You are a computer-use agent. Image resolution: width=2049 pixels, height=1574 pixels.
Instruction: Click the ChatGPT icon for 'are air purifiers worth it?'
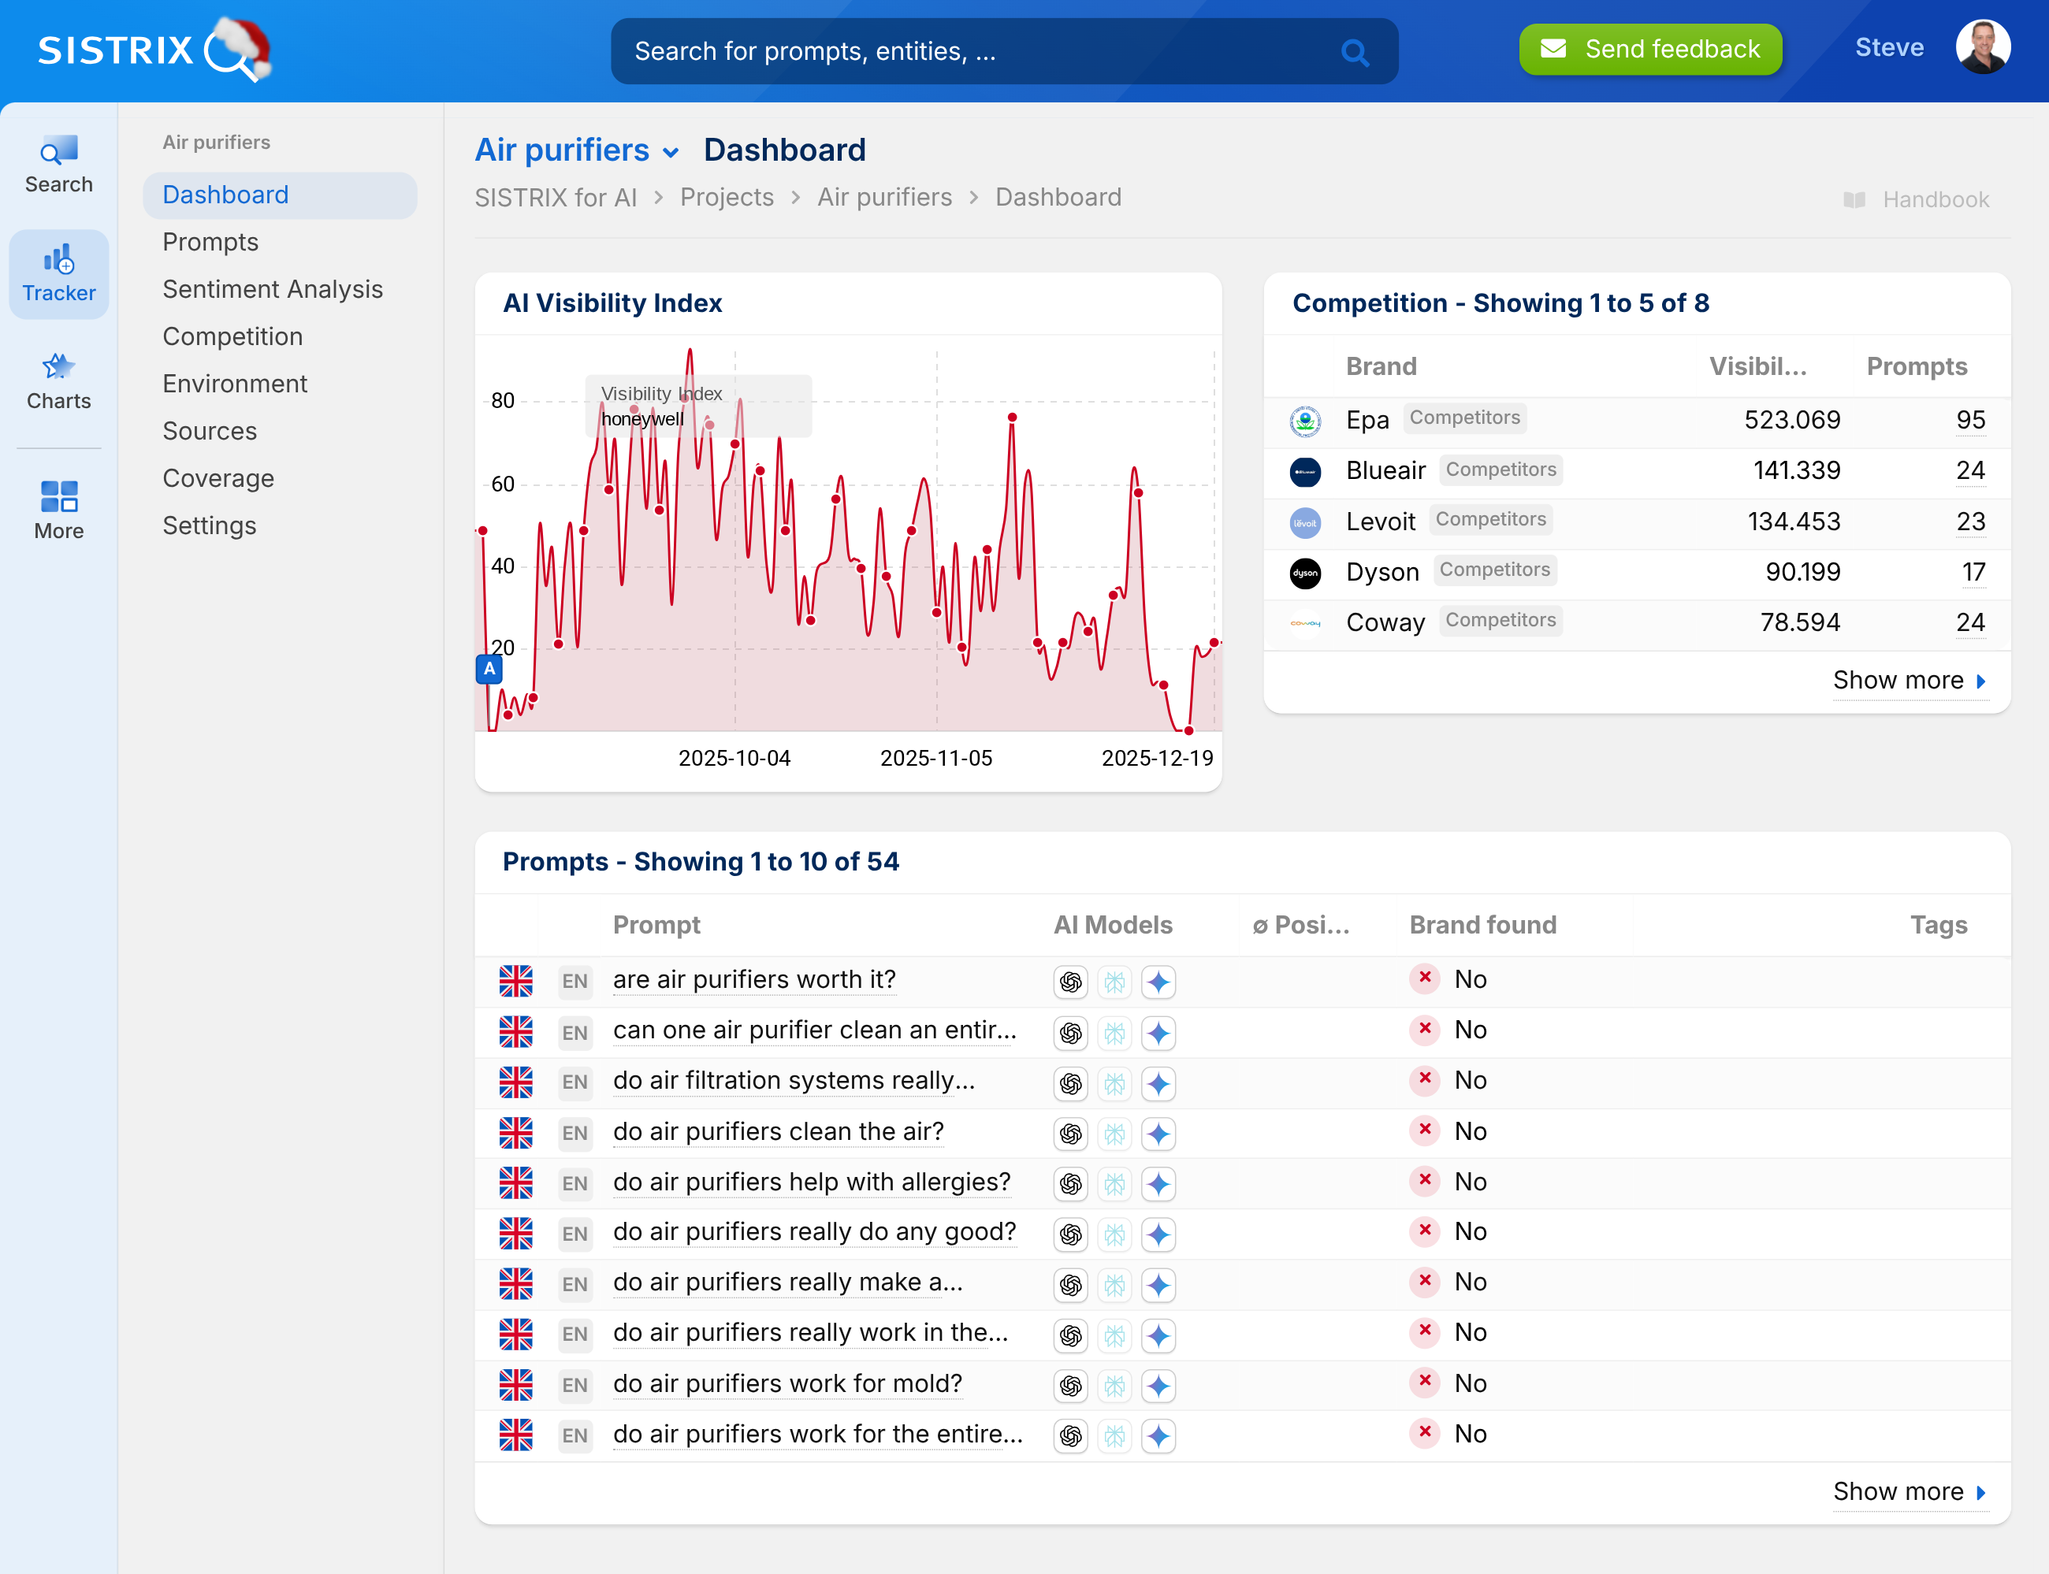click(x=1070, y=981)
